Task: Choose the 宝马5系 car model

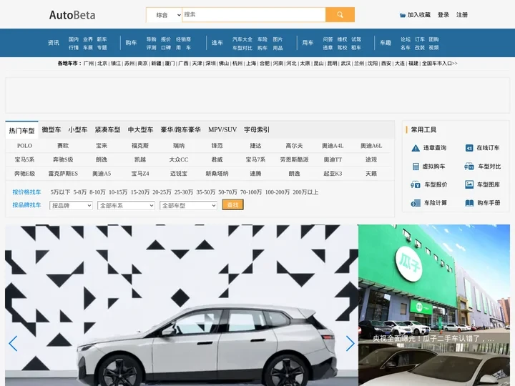Action: (24, 160)
